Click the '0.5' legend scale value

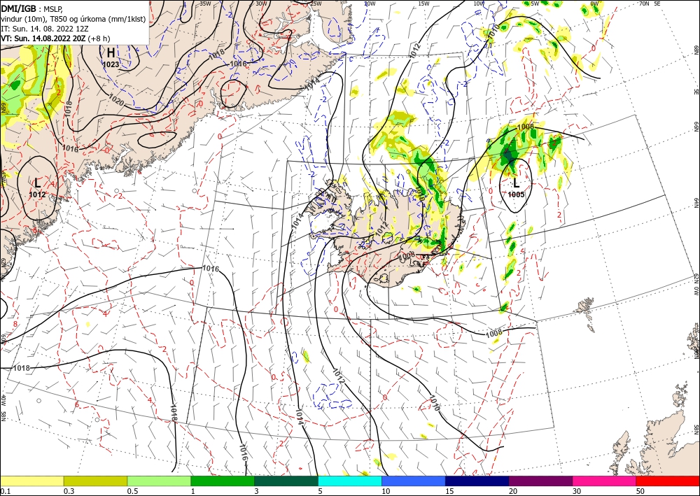132,491
